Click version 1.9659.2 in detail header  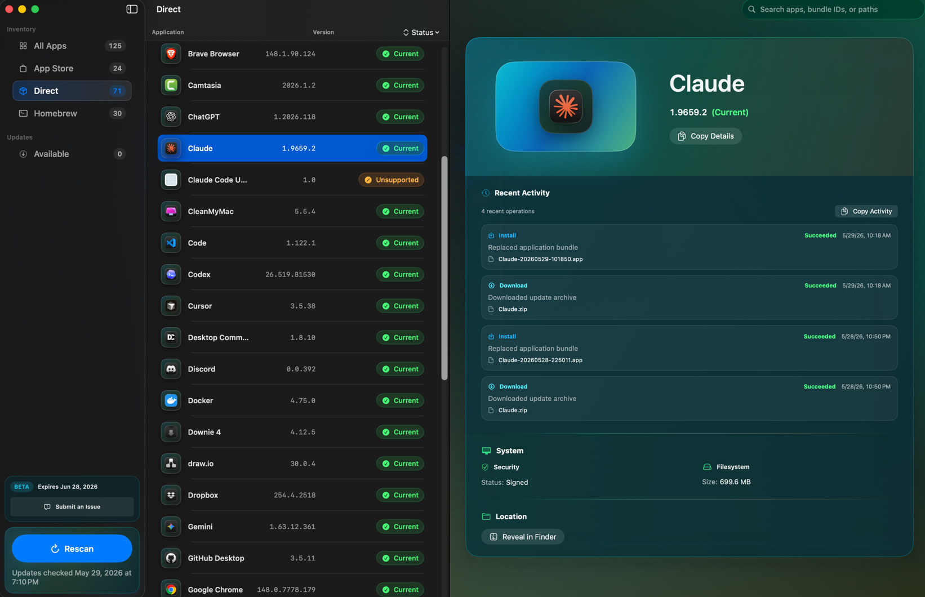(688, 112)
